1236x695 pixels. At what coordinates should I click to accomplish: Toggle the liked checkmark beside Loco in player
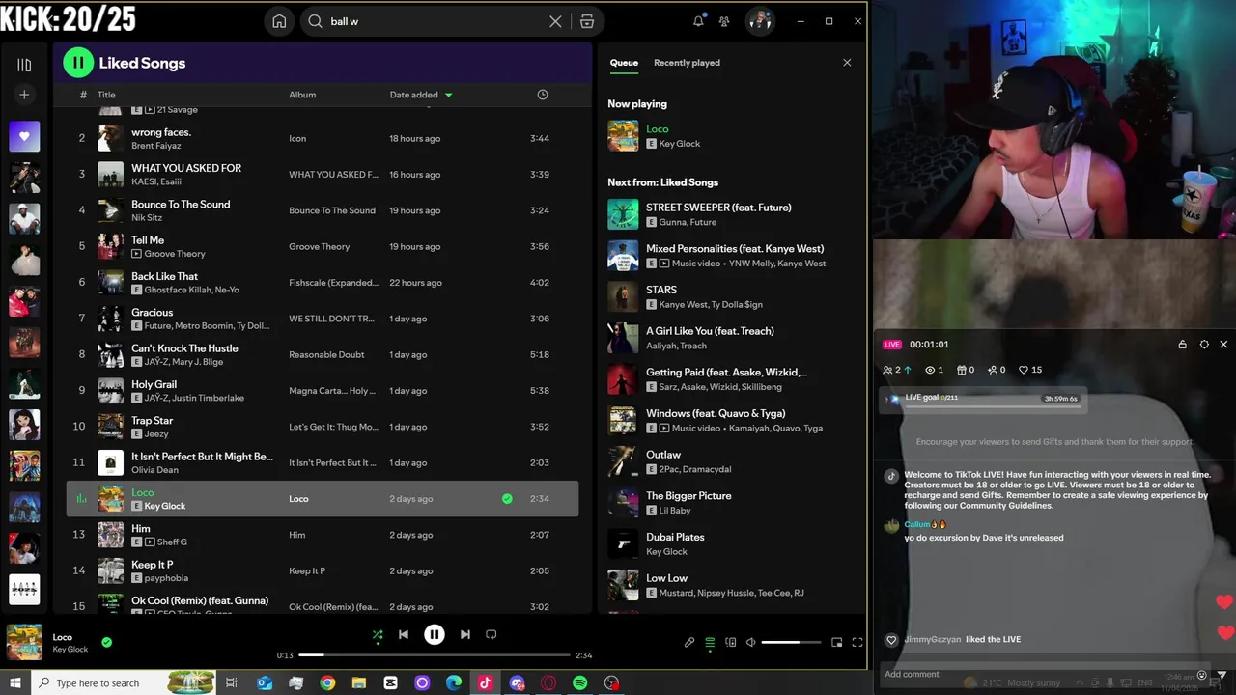click(x=106, y=642)
